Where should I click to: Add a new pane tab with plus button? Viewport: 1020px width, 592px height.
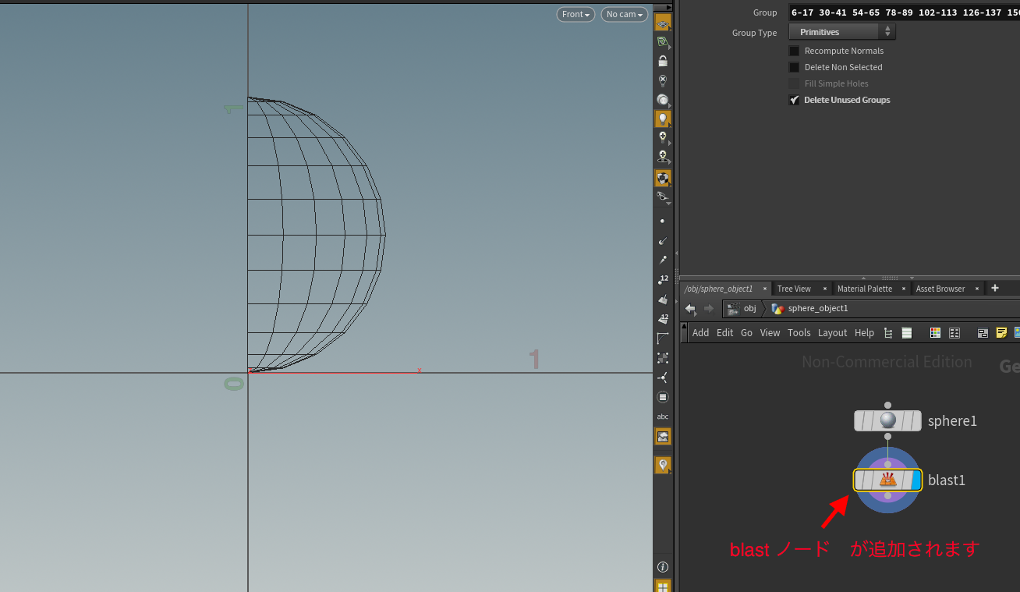(x=994, y=289)
